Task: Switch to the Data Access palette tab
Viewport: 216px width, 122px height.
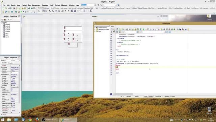Action: coord(64,8)
